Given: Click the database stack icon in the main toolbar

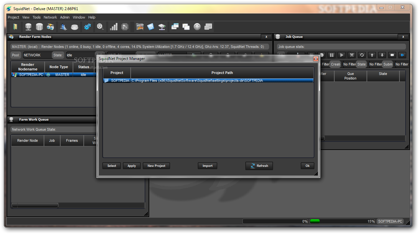Looking at the screenshot, I should pyautogui.click(x=39, y=27).
